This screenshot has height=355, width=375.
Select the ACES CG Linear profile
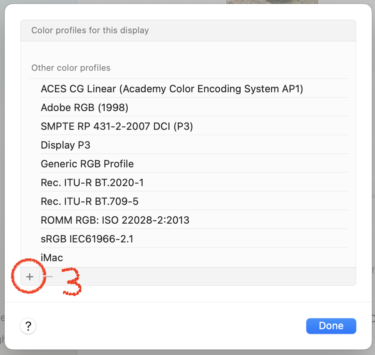click(x=172, y=89)
